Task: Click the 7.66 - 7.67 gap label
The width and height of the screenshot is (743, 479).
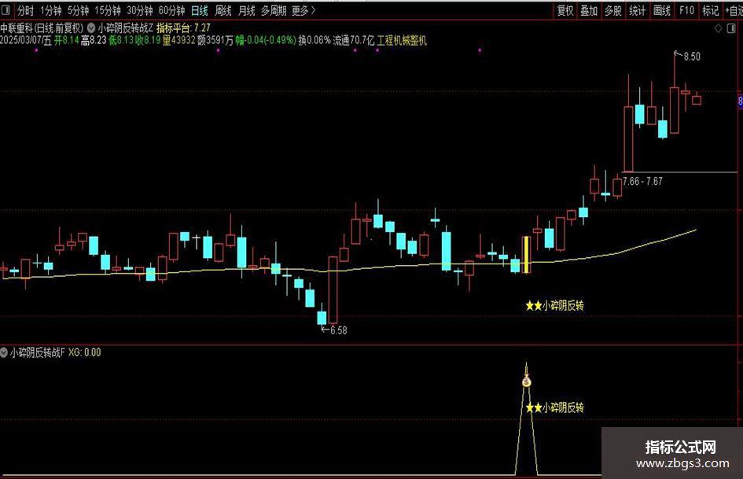Action: point(642,181)
